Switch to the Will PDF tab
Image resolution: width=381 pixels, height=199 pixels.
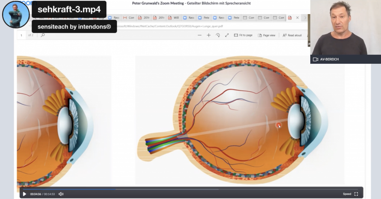coord(173,18)
